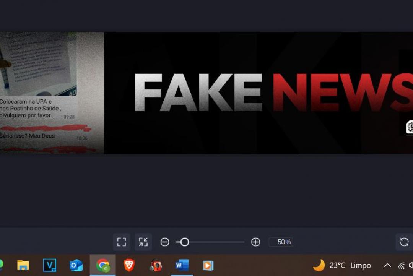Viewport: 413px width, 276px height.
Task: Edit the 50% zoom value field
Action: click(281, 242)
